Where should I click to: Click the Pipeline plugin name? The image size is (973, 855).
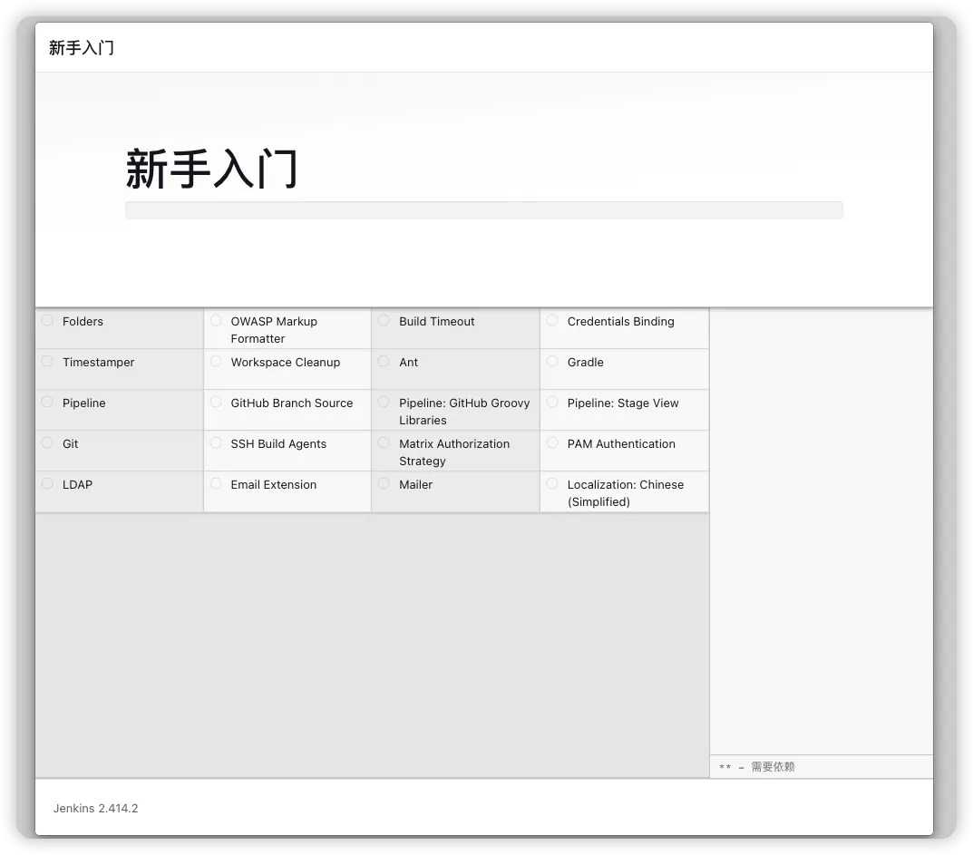(x=83, y=403)
